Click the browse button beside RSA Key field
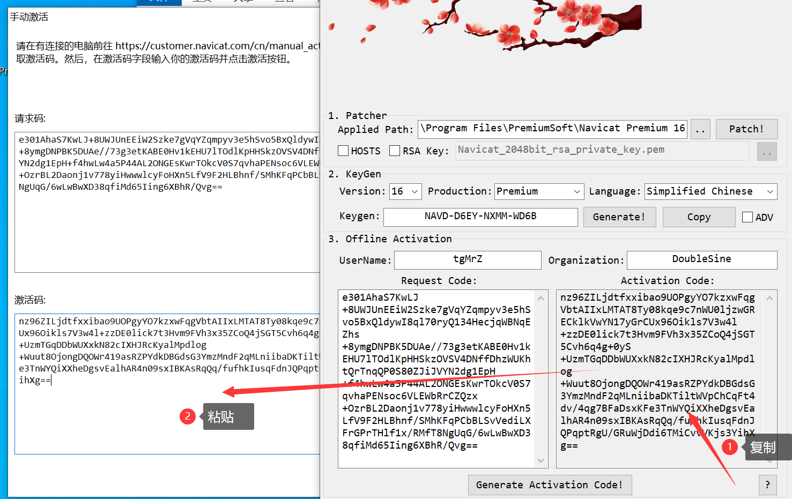792x499 pixels. (x=766, y=152)
